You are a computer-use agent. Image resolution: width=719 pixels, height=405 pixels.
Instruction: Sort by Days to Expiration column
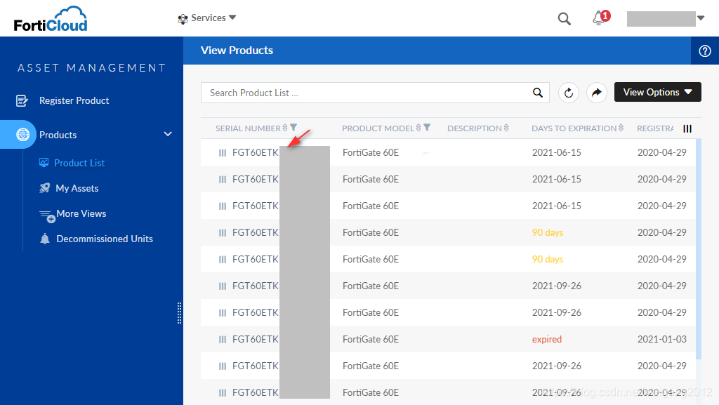574,128
